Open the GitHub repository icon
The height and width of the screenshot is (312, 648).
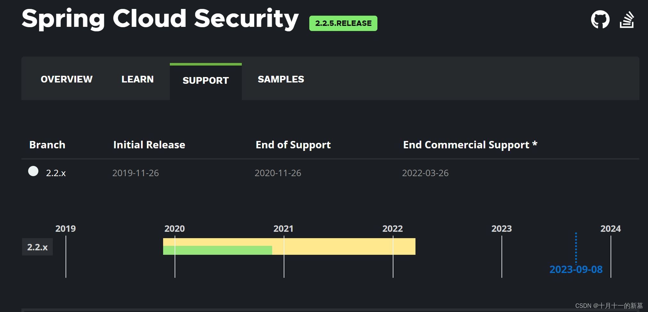[x=601, y=19]
